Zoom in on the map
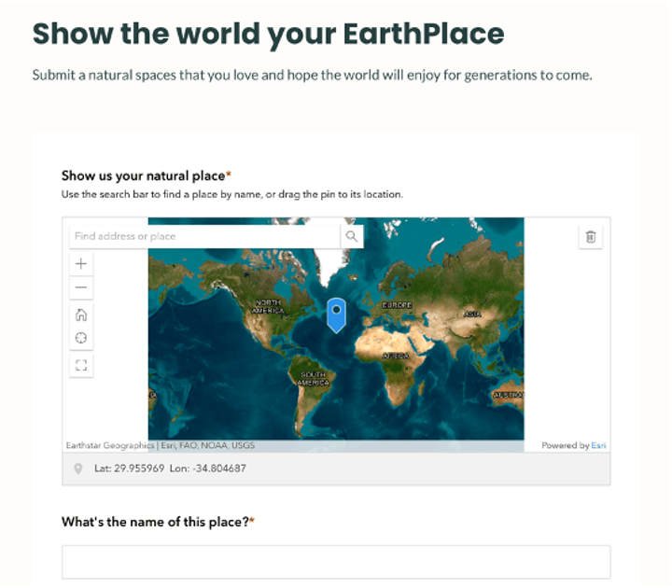Screen dimensions: 672x588 coord(81,264)
